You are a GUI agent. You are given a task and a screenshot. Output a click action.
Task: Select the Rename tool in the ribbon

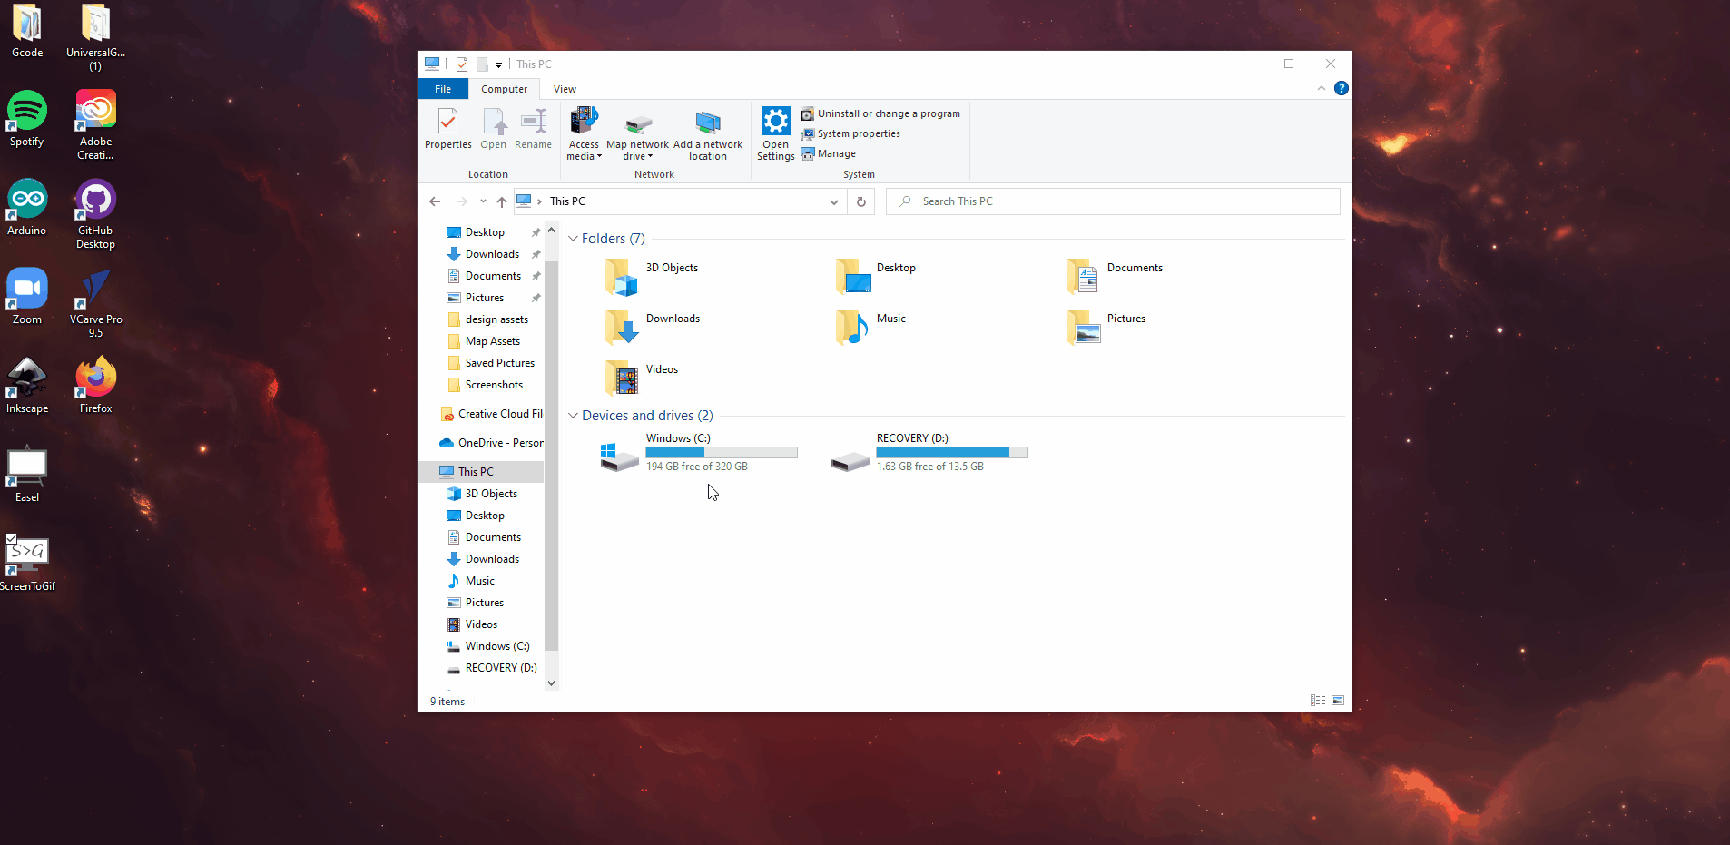(534, 130)
